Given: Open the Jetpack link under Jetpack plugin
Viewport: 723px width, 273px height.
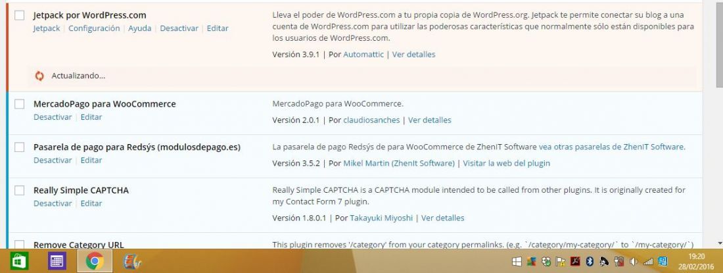Looking at the screenshot, I should (x=47, y=28).
